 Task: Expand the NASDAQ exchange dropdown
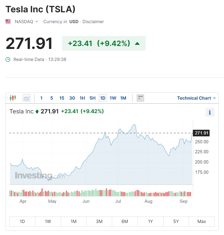[37, 22]
